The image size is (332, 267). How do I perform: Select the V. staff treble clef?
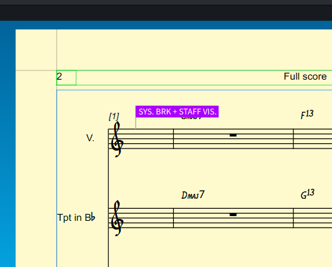coord(117,139)
